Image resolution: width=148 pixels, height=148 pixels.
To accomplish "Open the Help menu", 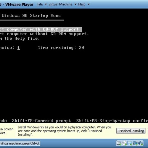I will (82, 4).
